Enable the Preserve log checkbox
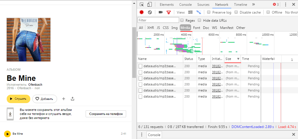This screenshot has width=298, height=139. point(209,12)
